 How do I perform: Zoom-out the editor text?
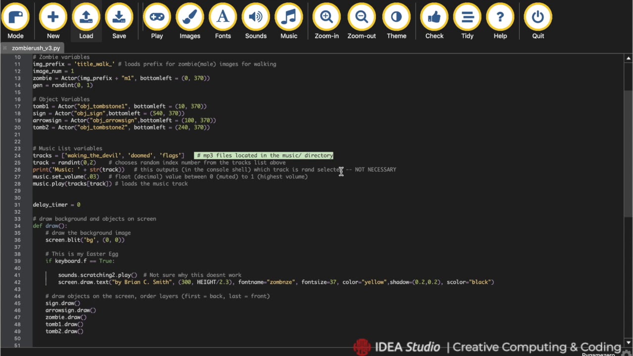coord(362,22)
